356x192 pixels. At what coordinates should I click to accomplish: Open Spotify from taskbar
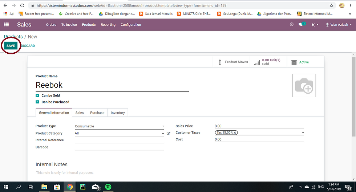(108, 187)
